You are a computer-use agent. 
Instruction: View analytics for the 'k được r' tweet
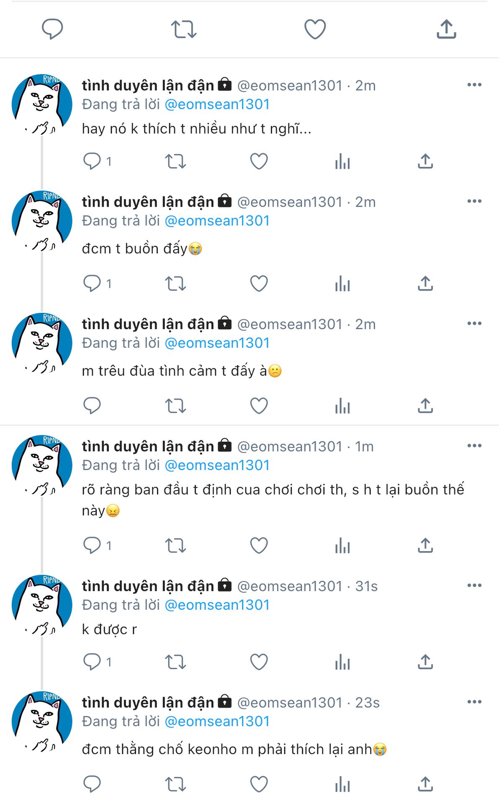click(x=342, y=662)
